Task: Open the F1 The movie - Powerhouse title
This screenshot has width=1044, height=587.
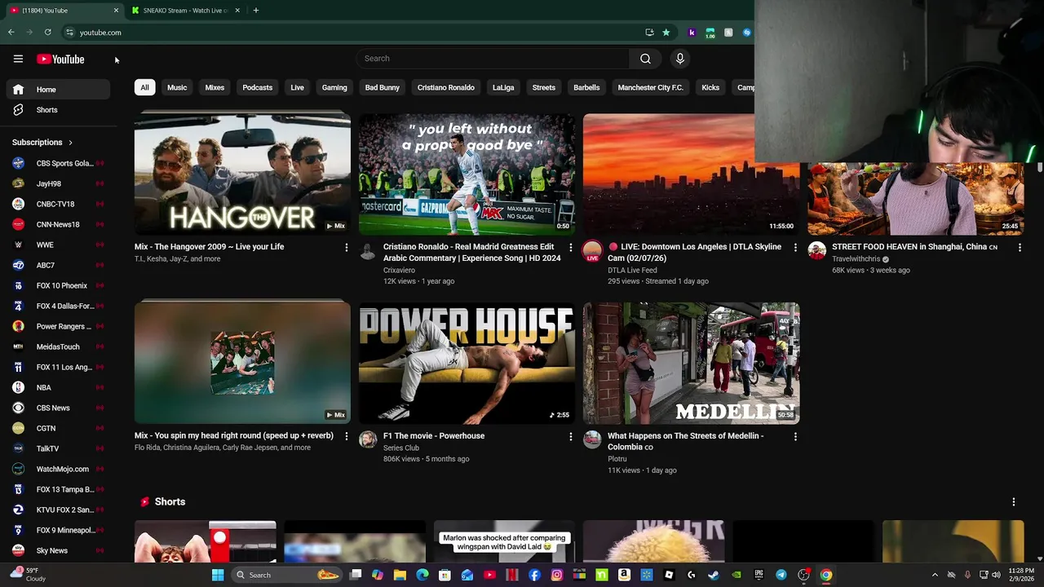Action: (x=434, y=436)
